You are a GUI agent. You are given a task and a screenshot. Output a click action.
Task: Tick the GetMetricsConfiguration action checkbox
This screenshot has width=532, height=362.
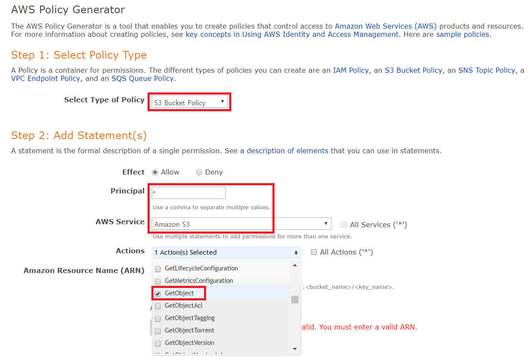[157, 281]
